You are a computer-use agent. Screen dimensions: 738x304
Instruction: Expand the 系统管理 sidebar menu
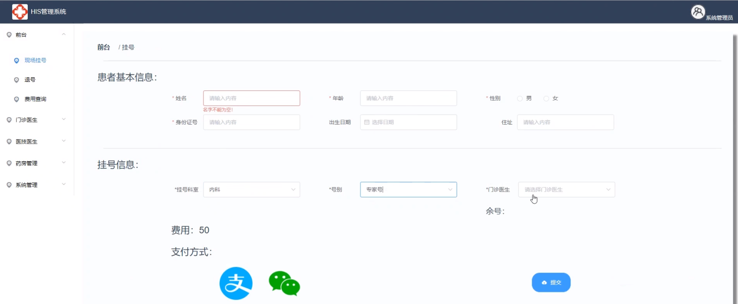pyautogui.click(x=36, y=185)
